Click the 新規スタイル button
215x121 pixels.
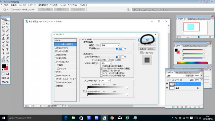[147, 49]
